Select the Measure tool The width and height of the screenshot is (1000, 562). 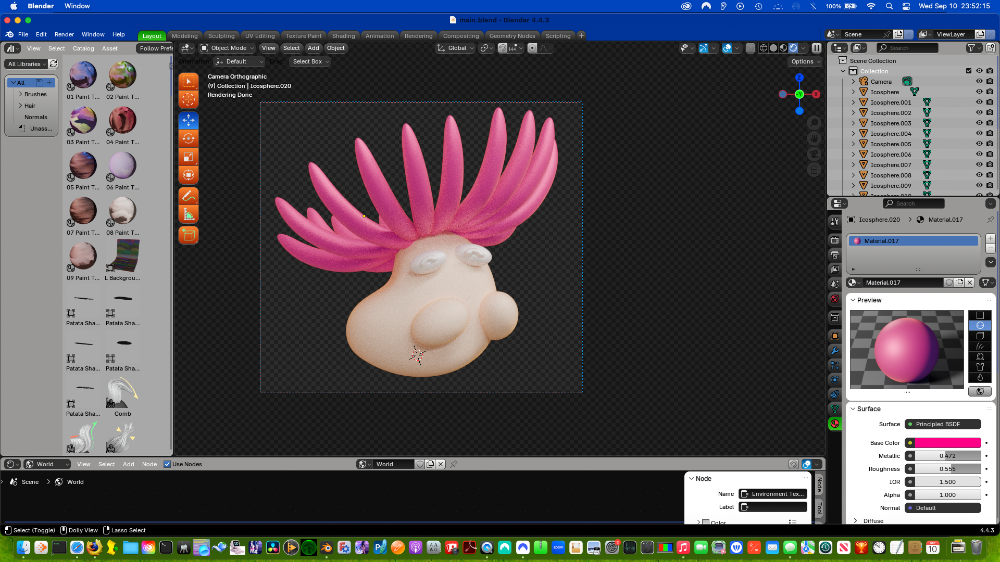click(x=189, y=214)
